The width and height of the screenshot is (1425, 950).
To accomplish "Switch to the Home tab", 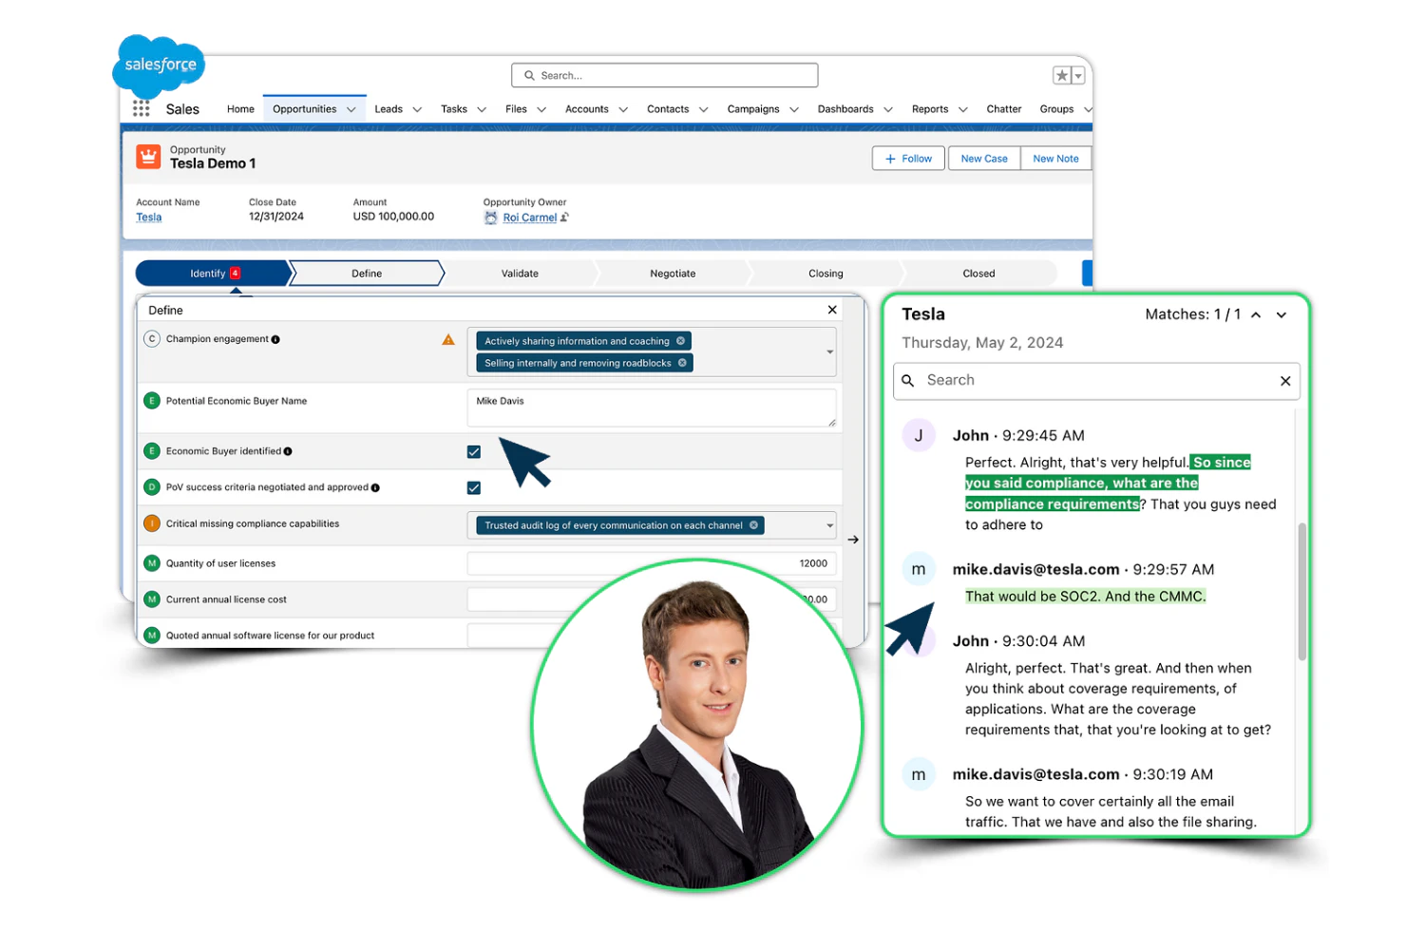I will (x=240, y=108).
